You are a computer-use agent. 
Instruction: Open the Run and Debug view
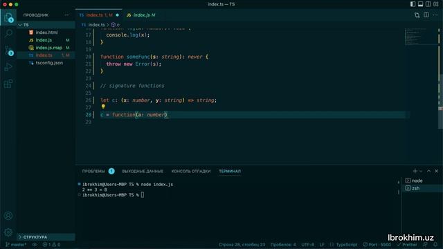pyautogui.click(x=8, y=67)
